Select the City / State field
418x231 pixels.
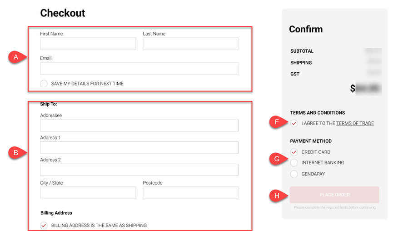coord(88,193)
